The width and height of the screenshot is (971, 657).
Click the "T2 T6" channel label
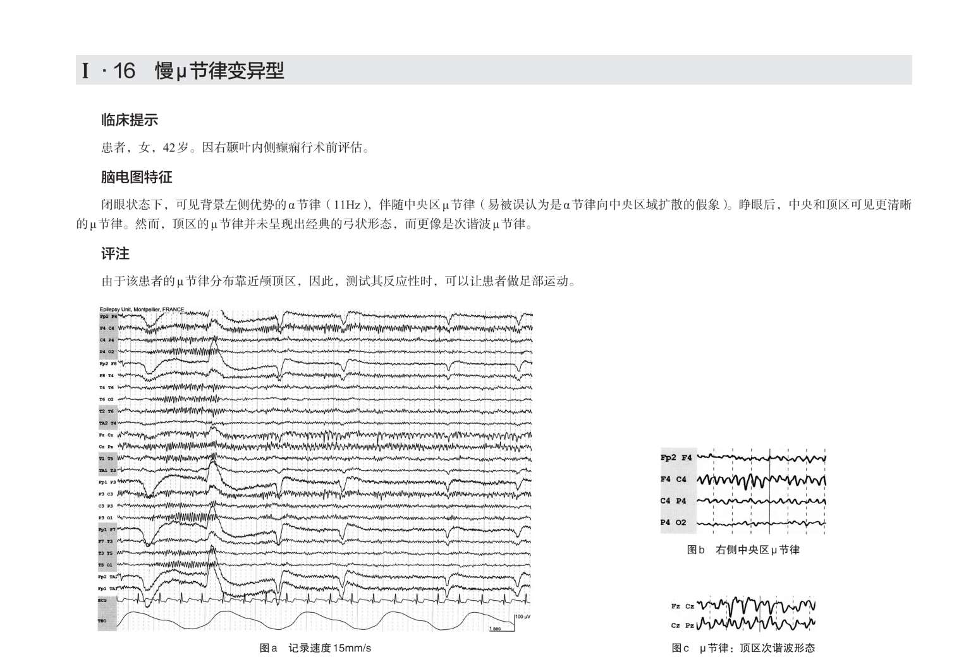107,411
